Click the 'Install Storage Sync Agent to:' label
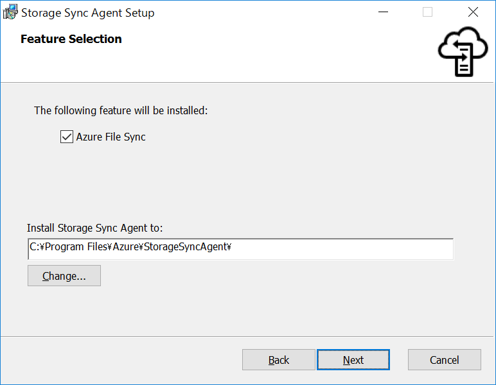Viewport: 496px width, 385px height. click(x=95, y=228)
